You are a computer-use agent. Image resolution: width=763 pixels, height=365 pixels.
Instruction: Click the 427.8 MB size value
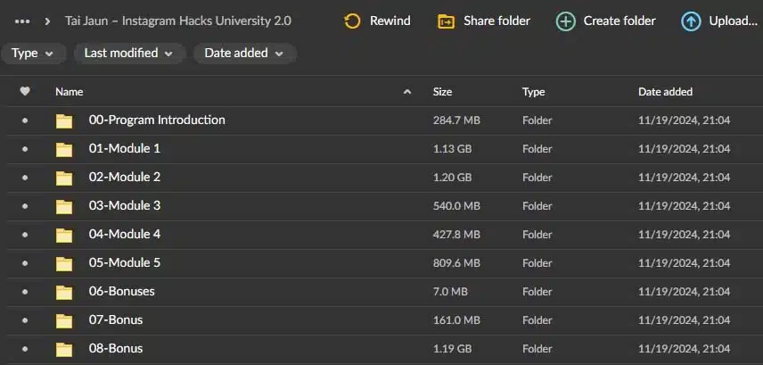click(456, 235)
